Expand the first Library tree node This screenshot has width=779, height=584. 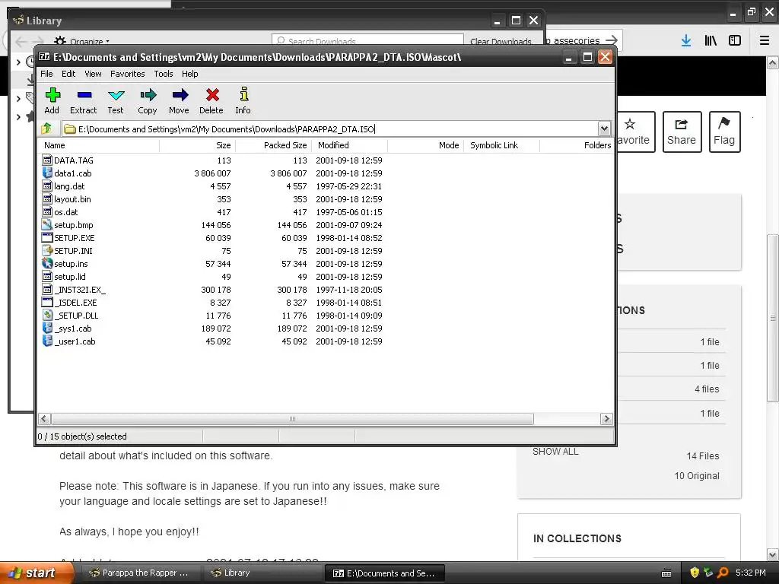[18, 62]
